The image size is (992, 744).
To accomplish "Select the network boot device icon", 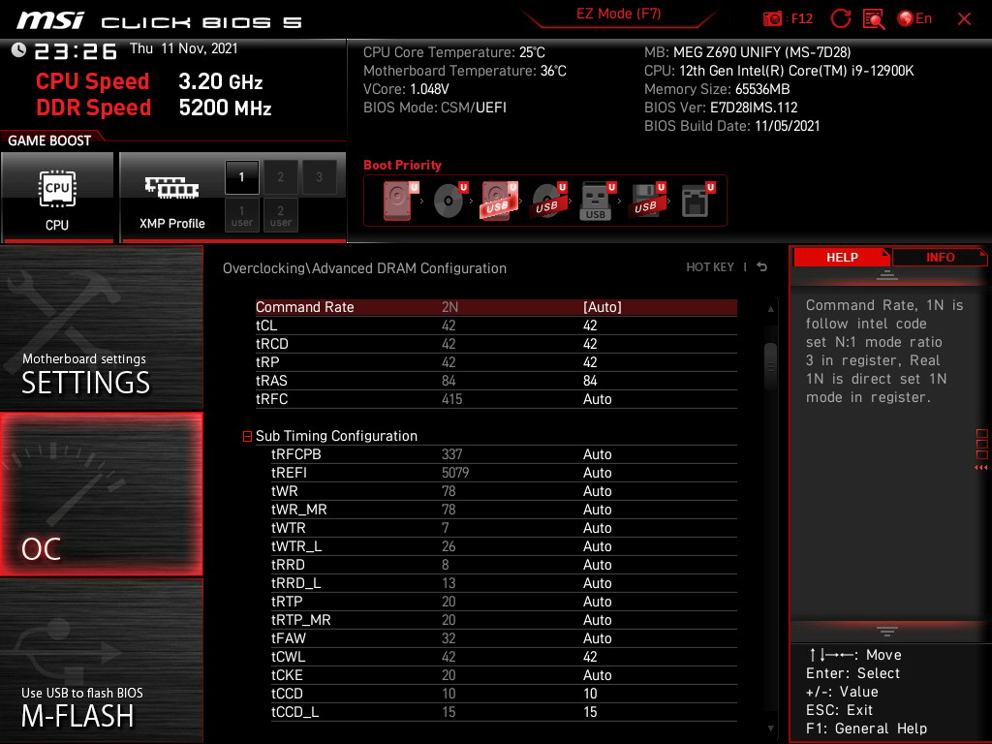I will coord(697,201).
